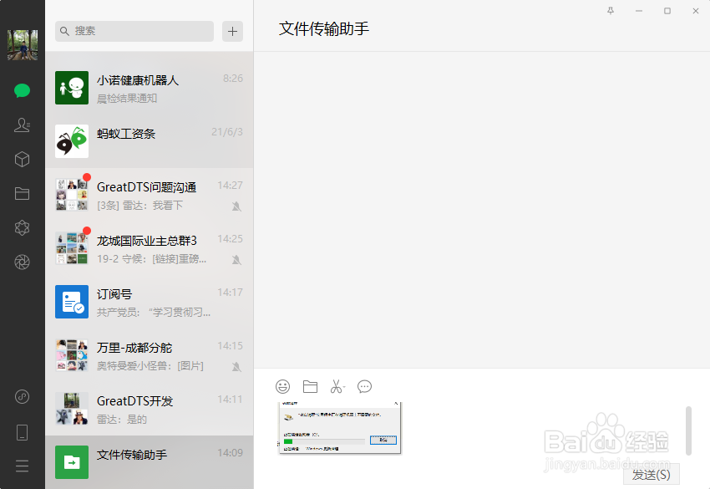
Task: Click the phone icon in sidebar
Action: point(23,432)
